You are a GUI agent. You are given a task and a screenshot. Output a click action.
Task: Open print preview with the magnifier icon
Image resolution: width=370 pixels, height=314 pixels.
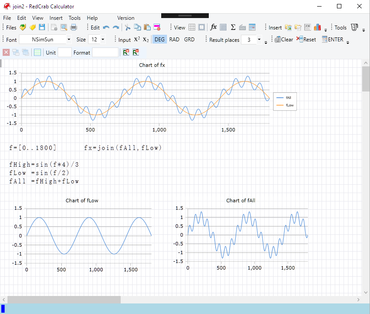(64, 27)
